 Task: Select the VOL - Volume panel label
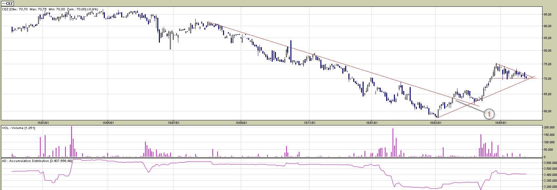[18, 128]
